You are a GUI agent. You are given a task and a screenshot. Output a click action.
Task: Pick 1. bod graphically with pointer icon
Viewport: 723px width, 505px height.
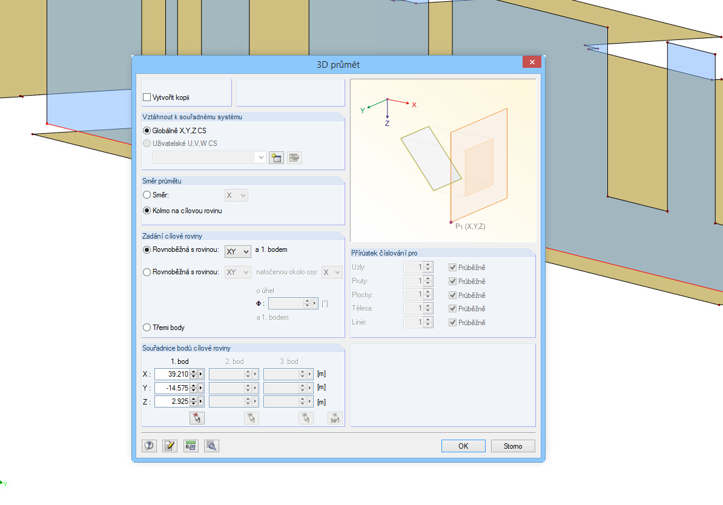coord(197,418)
